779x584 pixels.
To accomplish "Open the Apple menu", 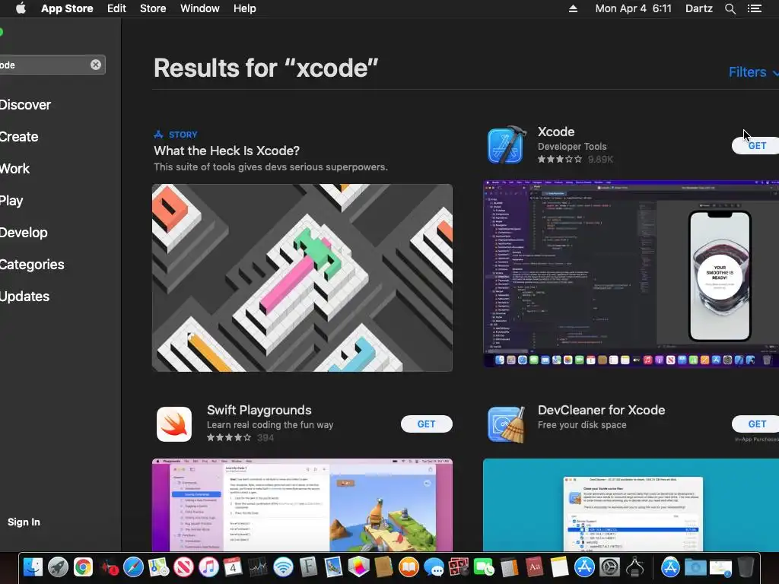I will click(21, 8).
